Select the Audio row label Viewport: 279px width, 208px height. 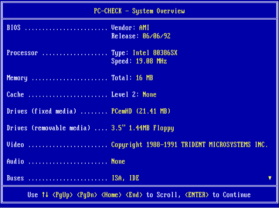(x=15, y=161)
